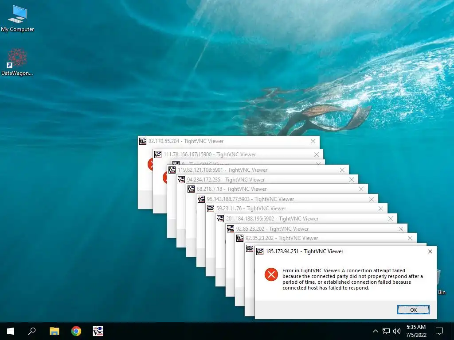This screenshot has height=340, width=454.
Task: Show hidden system tray icons
Action: pos(375,331)
